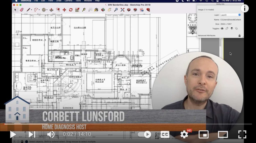This screenshot has height=143, width=256.
Task: Open the File menu
Action: point(36,1)
